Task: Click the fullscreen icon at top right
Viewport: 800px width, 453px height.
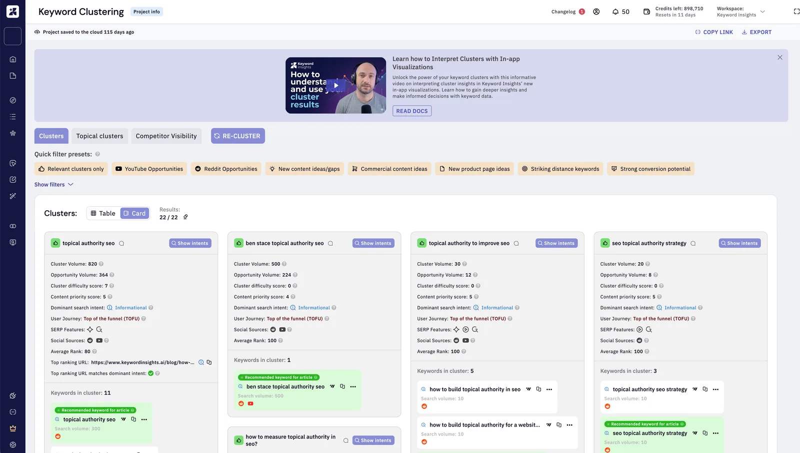Action: (796, 11)
